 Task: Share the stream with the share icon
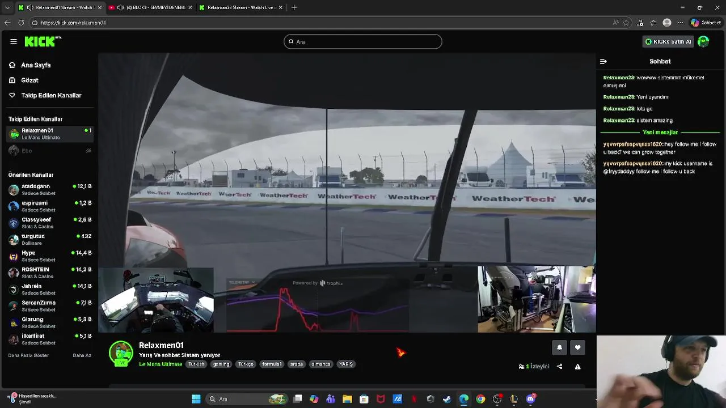[x=559, y=367]
